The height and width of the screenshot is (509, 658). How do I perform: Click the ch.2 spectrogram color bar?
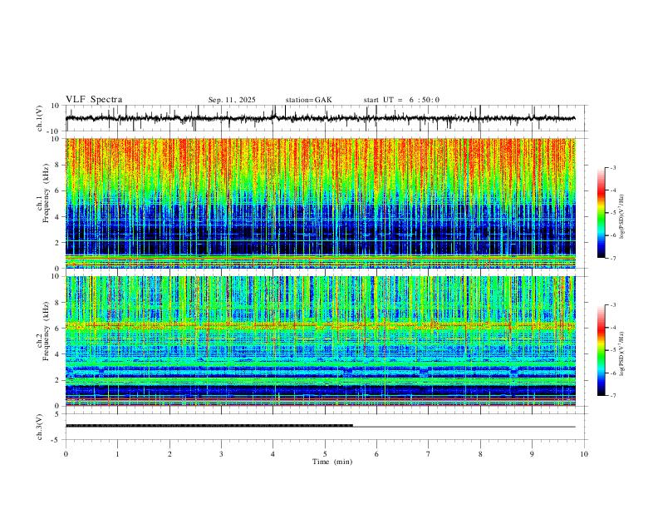601,350
